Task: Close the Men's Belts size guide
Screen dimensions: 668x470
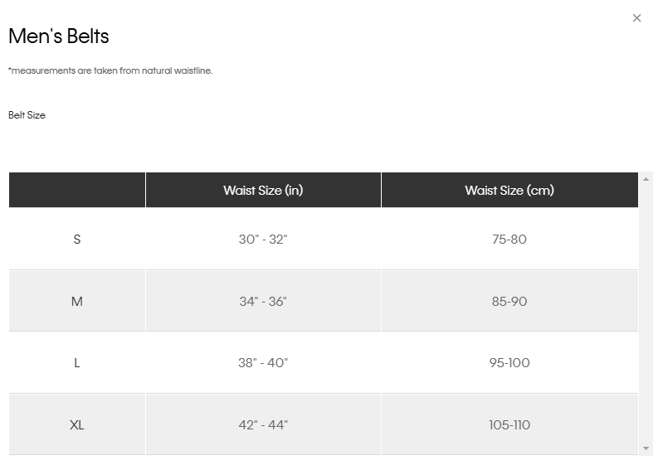Action: point(636,18)
